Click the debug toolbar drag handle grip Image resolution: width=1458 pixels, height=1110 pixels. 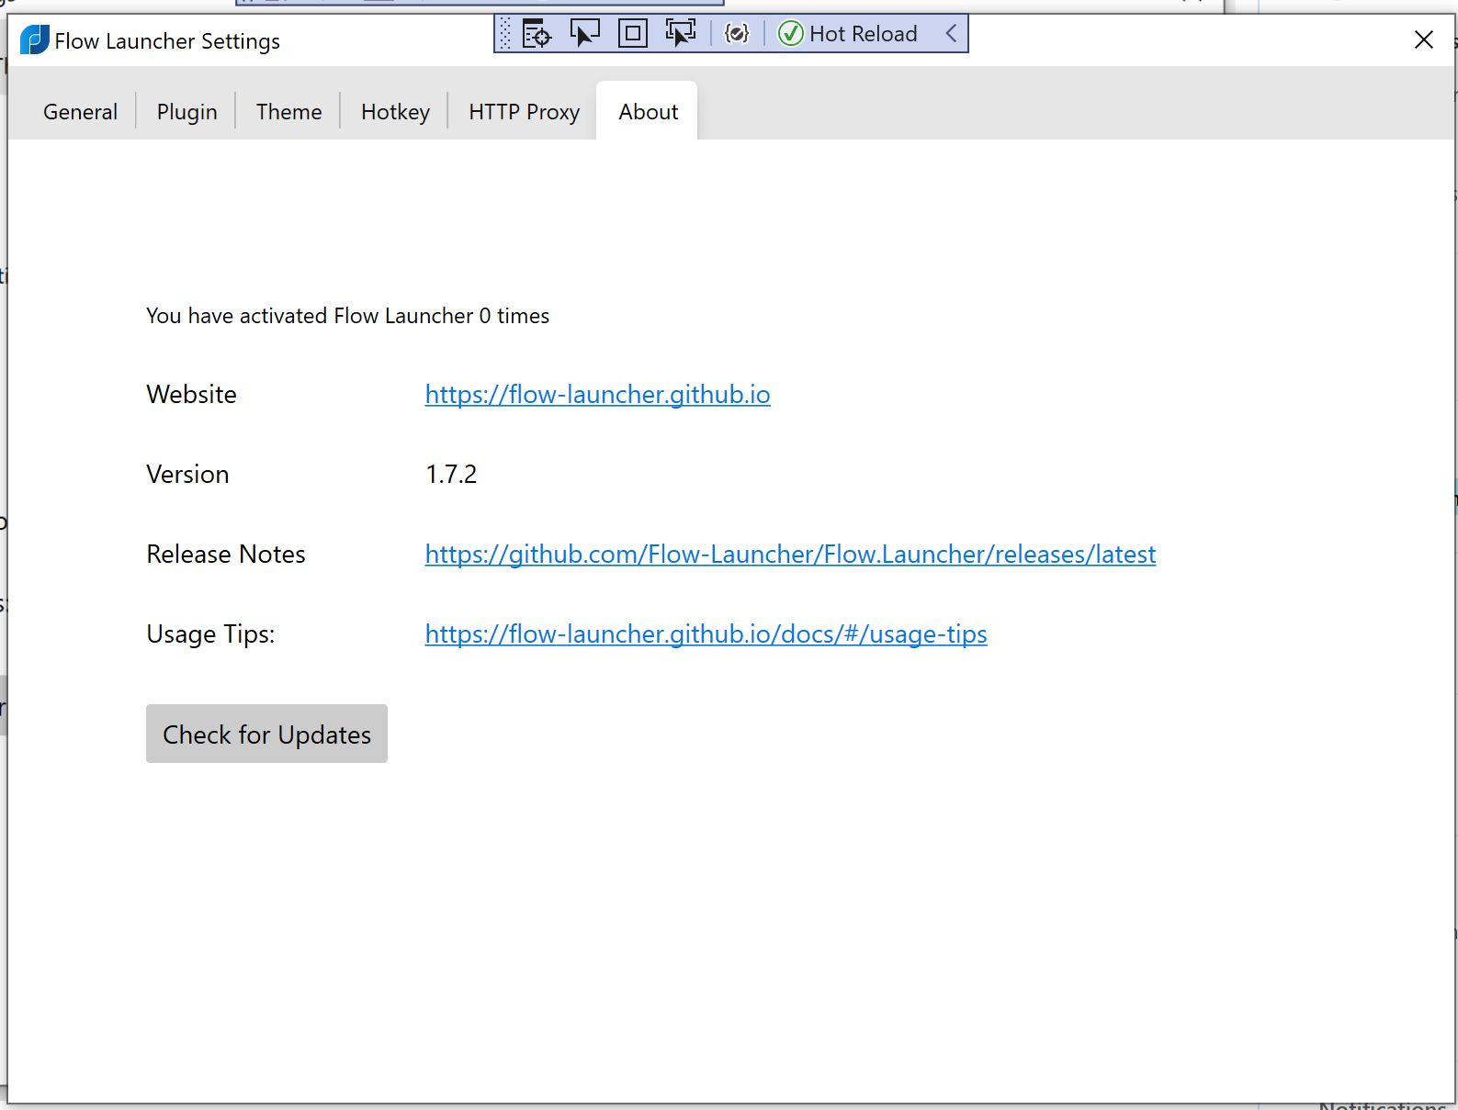click(505, 34)
